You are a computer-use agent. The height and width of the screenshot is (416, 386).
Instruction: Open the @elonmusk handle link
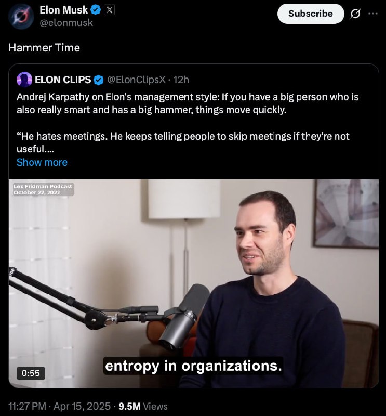coord(66,23)
